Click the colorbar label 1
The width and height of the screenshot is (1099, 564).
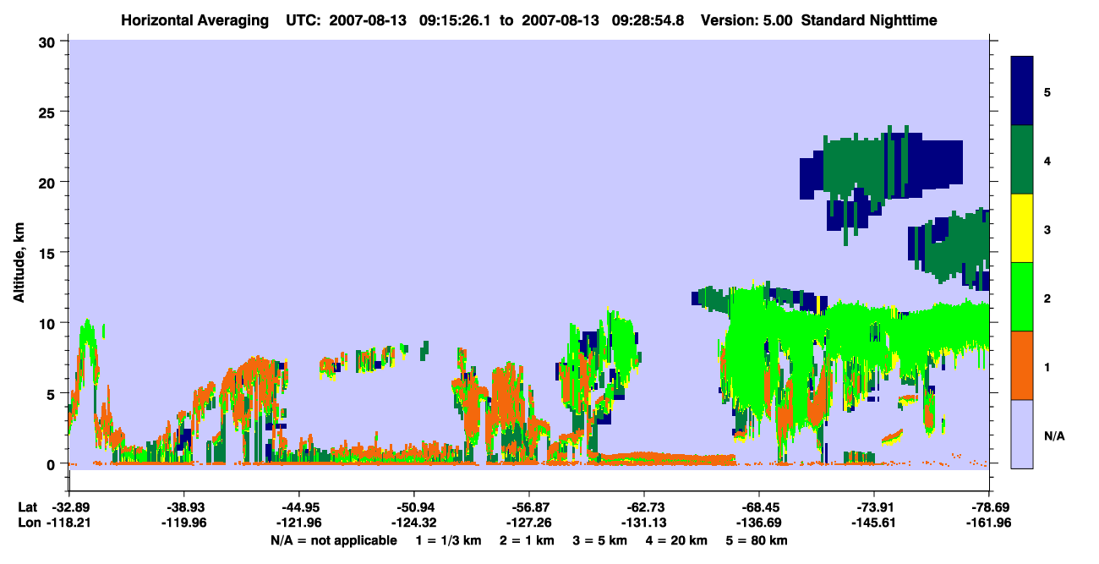point(1047,365)
